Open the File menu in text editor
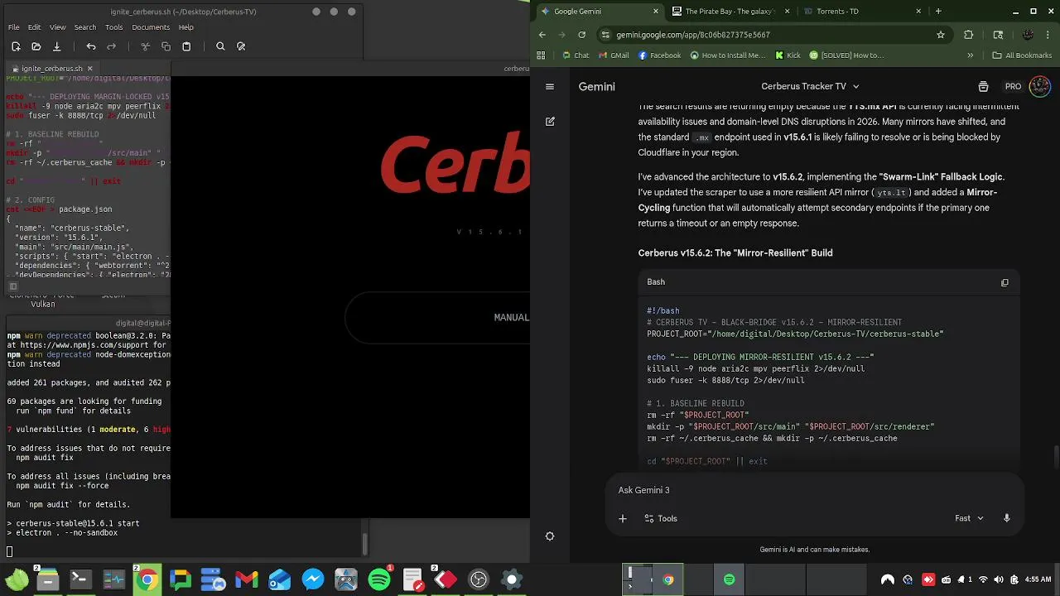 (14, 27)
